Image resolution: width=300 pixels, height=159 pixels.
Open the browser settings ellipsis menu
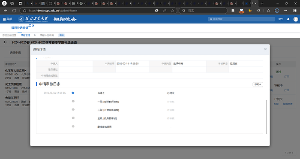[x=285, y=11]
